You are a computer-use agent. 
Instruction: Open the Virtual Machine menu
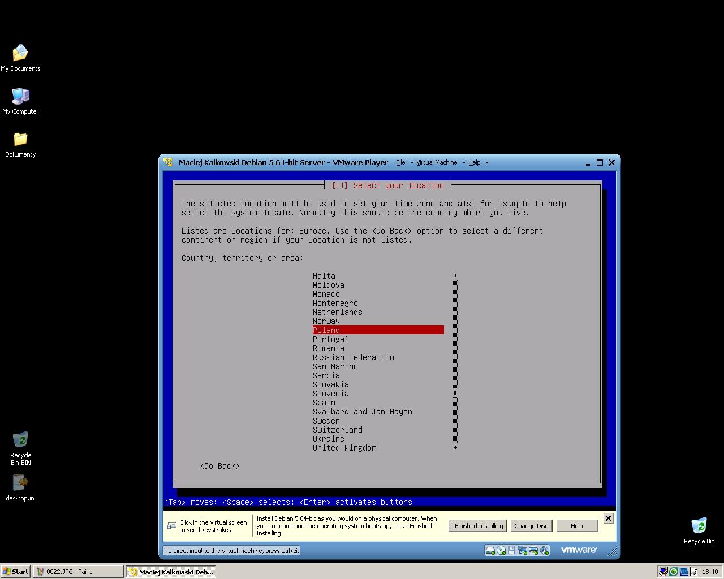437,162
